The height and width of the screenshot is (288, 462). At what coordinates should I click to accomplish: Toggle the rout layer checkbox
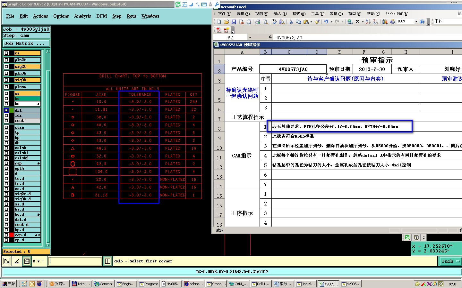[x=6, y=121]
